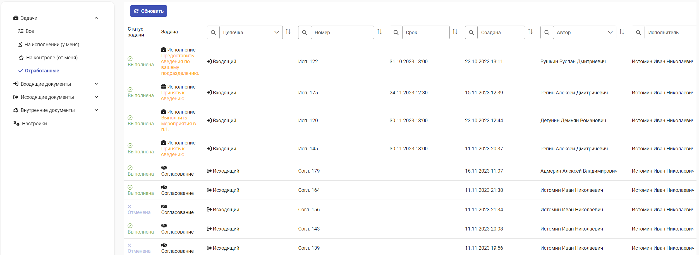Viewport: 699px width, 255px height.
Task: Click the briefcase icon in Исп. 120 row
Action: (x=164, y=112)
